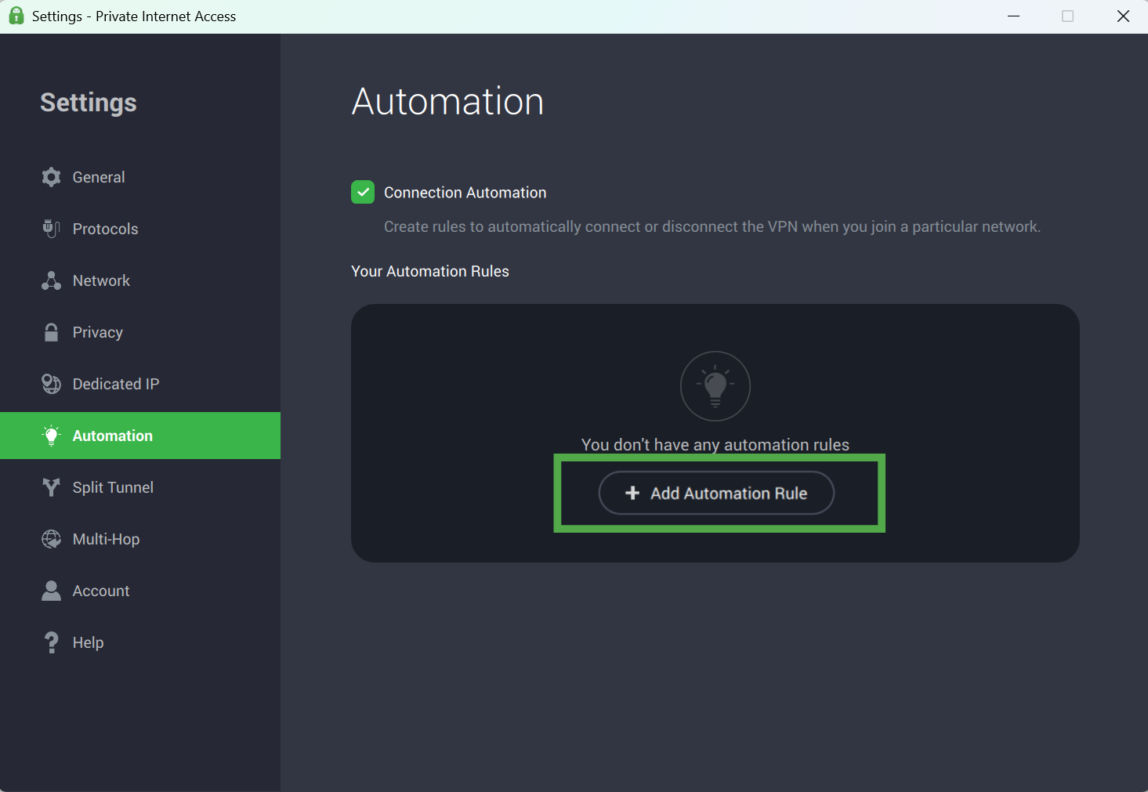The height and width of the screenshot is (792, 1148).
Task: Minimize the Settings window
Action: pyautogui.click(x=1013, y=16)
